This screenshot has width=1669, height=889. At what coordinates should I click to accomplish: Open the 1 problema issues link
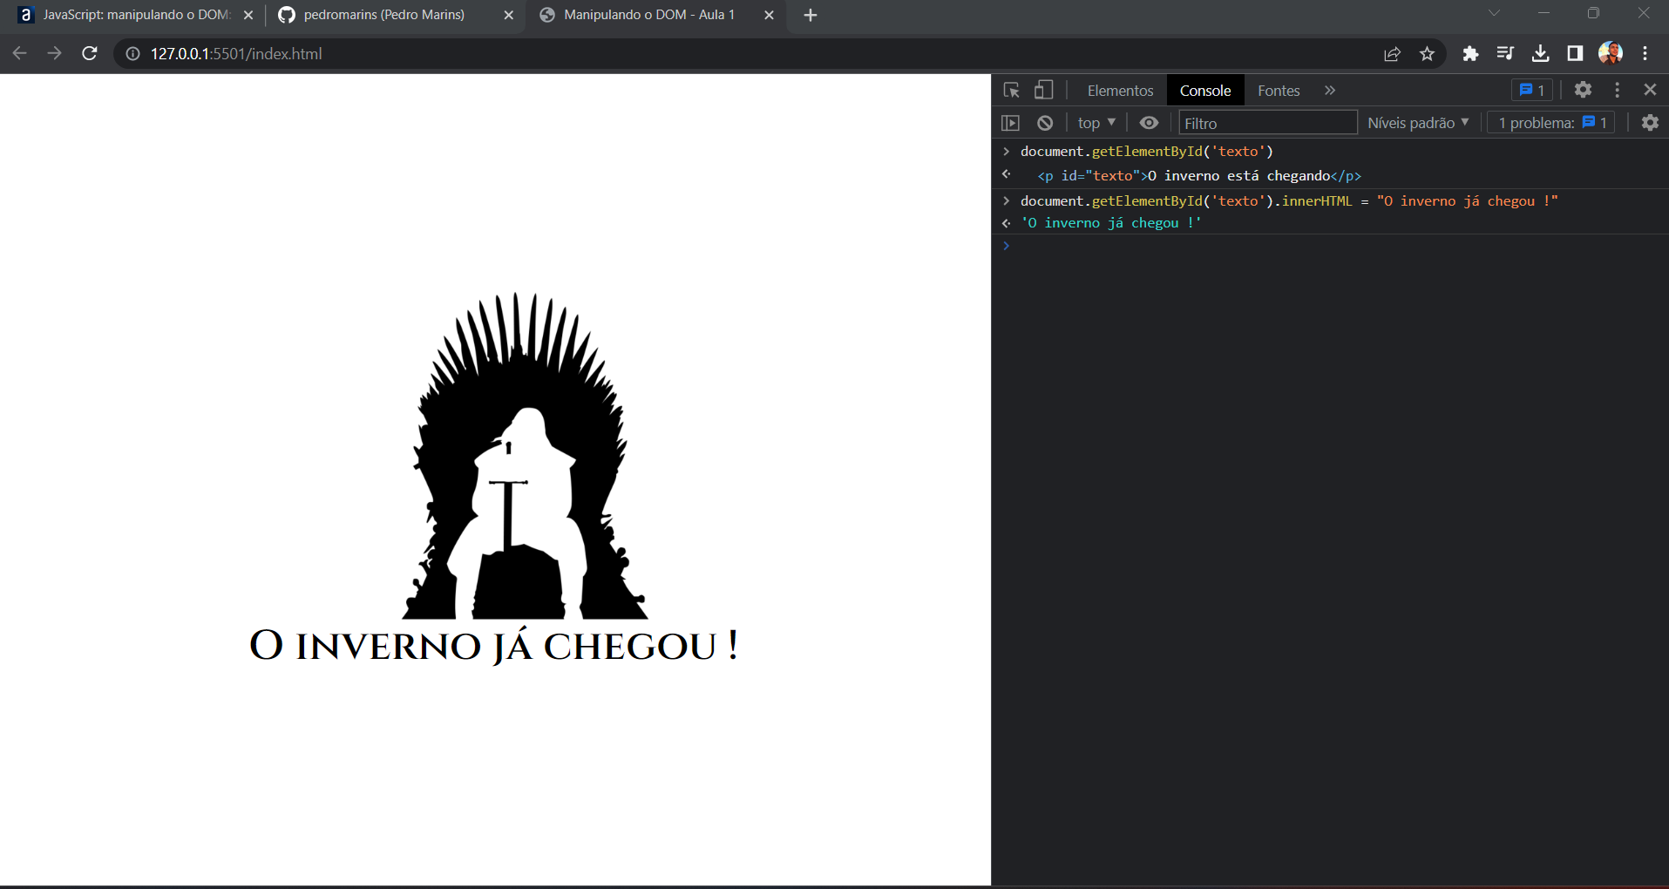(x=1551, y=123)
